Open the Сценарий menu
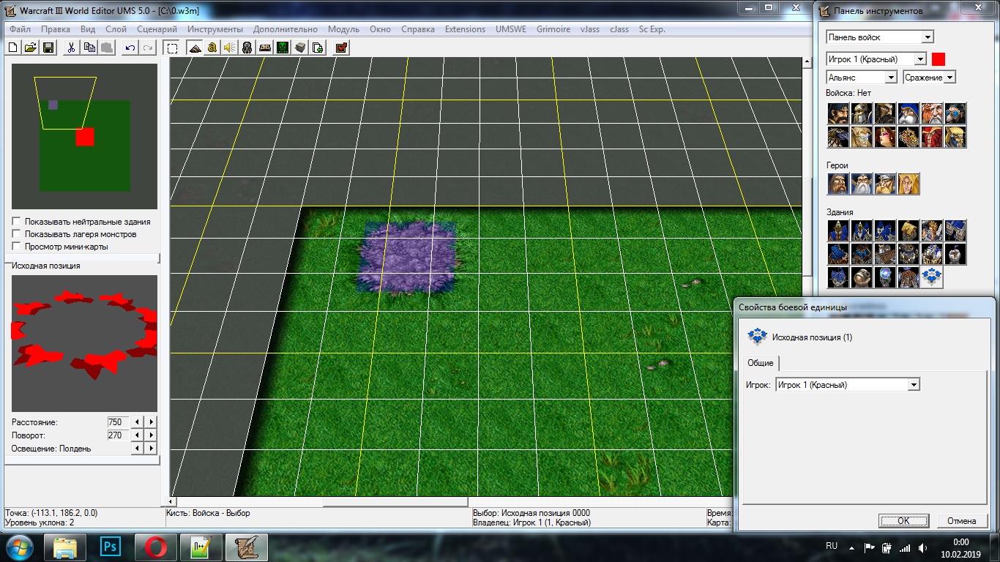This screenshot has width=1000, height=562. (157, 29)
